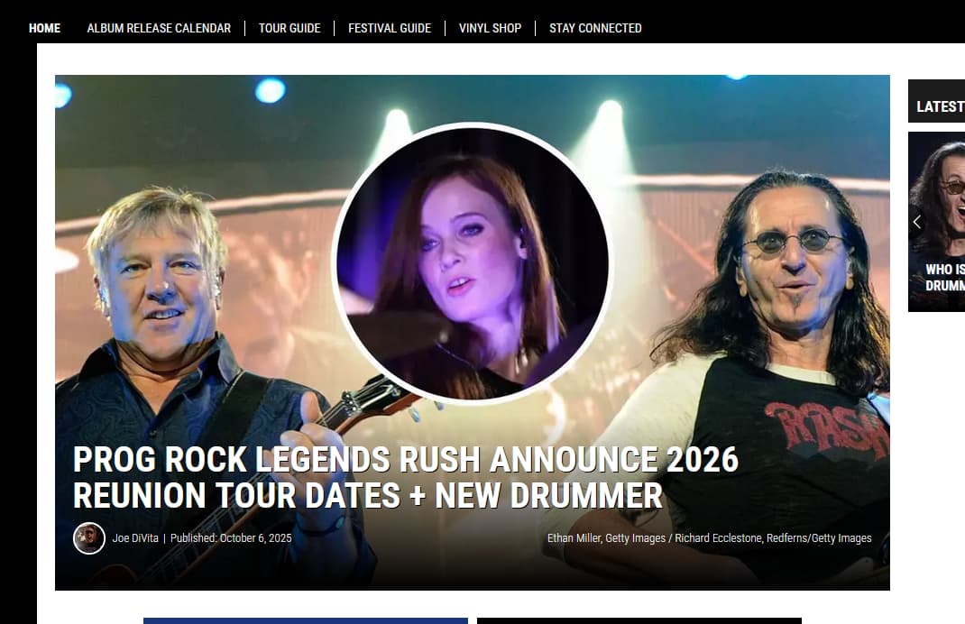Open Album Release Calendar in the navigation

[159, 28]
